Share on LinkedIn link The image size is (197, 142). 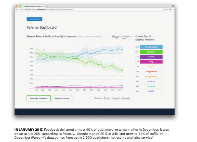(126, 98)
